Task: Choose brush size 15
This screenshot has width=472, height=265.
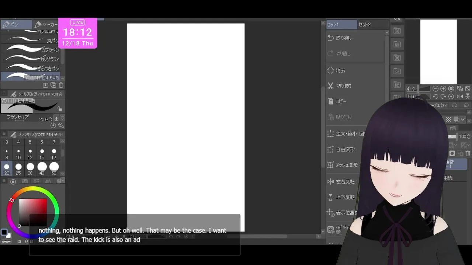Action: coord(42,154)
